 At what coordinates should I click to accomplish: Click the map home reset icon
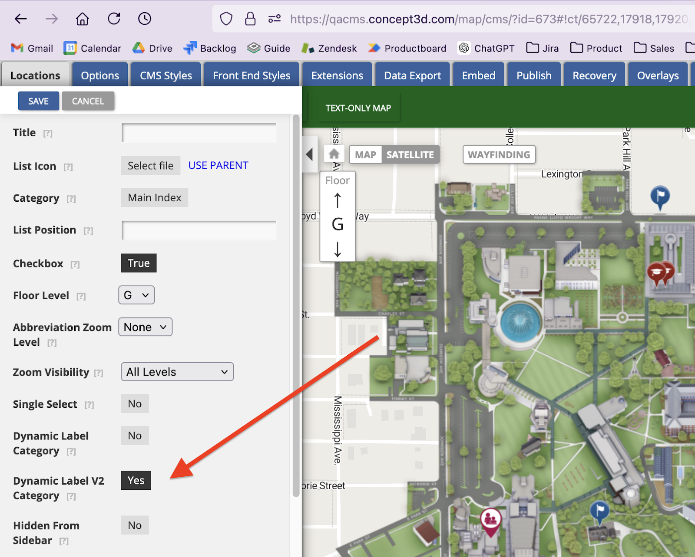click(334, 154)
